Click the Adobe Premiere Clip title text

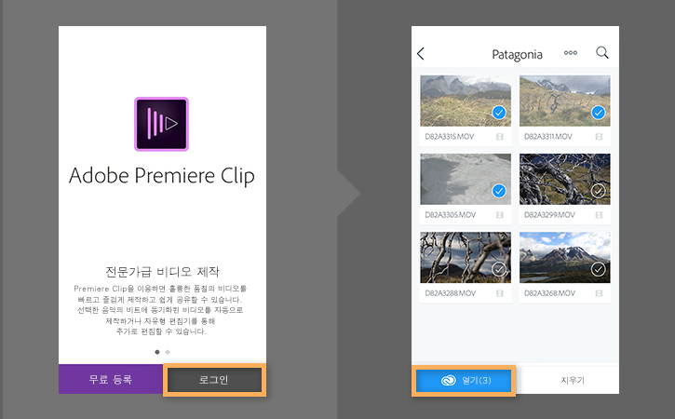(x=162, y=176)
